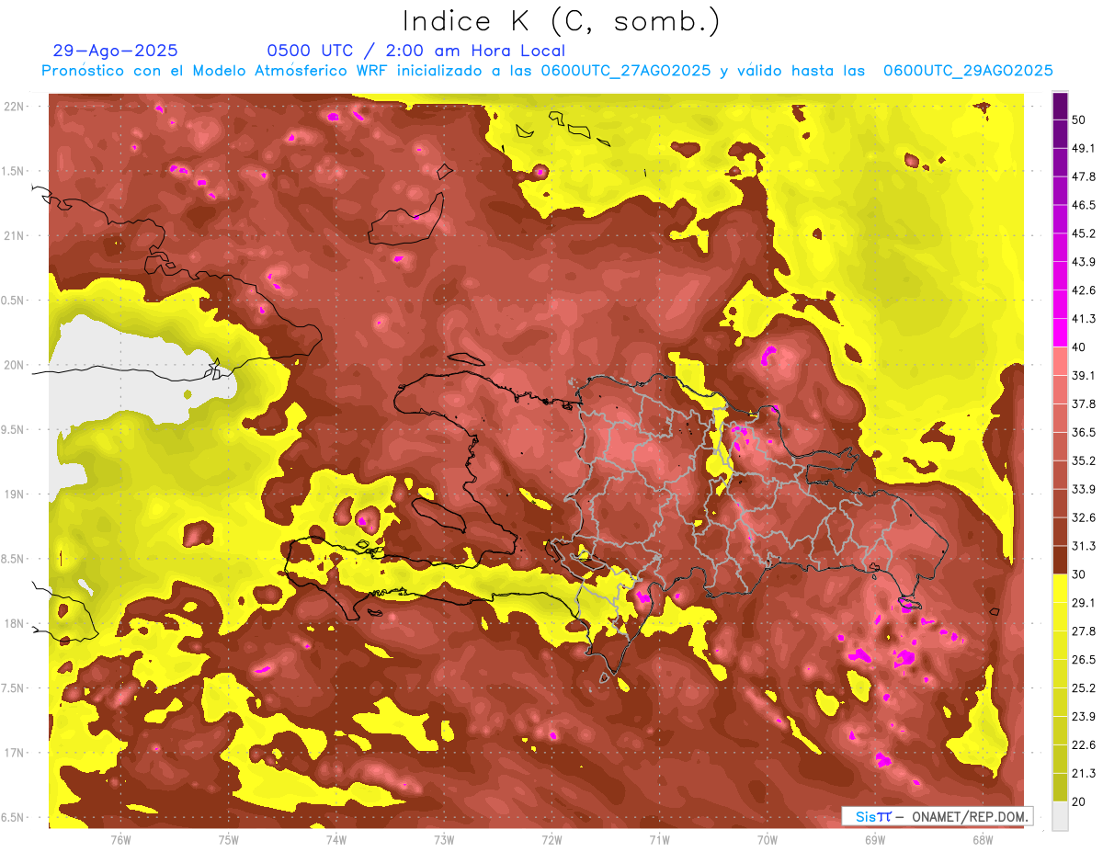Screen dimensions: 1103x852
Task: Pick the light gray swatch below 20
Action: pyautogui.click(x=1060, y=815)
